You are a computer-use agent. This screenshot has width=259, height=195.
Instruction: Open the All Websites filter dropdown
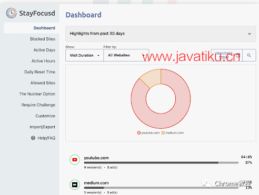[126, 55]
